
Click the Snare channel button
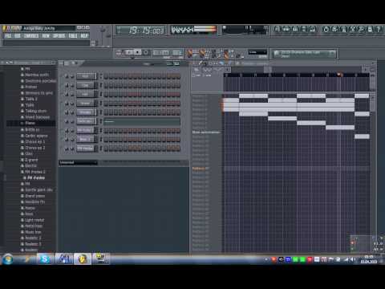[85, 104]
